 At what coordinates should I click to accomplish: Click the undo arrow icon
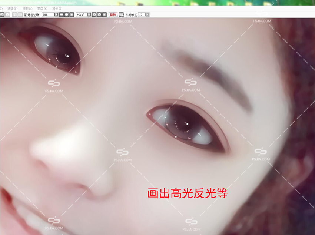2,15
